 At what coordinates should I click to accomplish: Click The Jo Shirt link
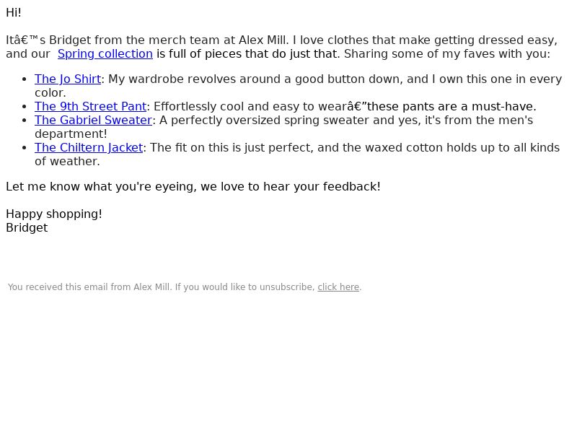pos(68,79)
